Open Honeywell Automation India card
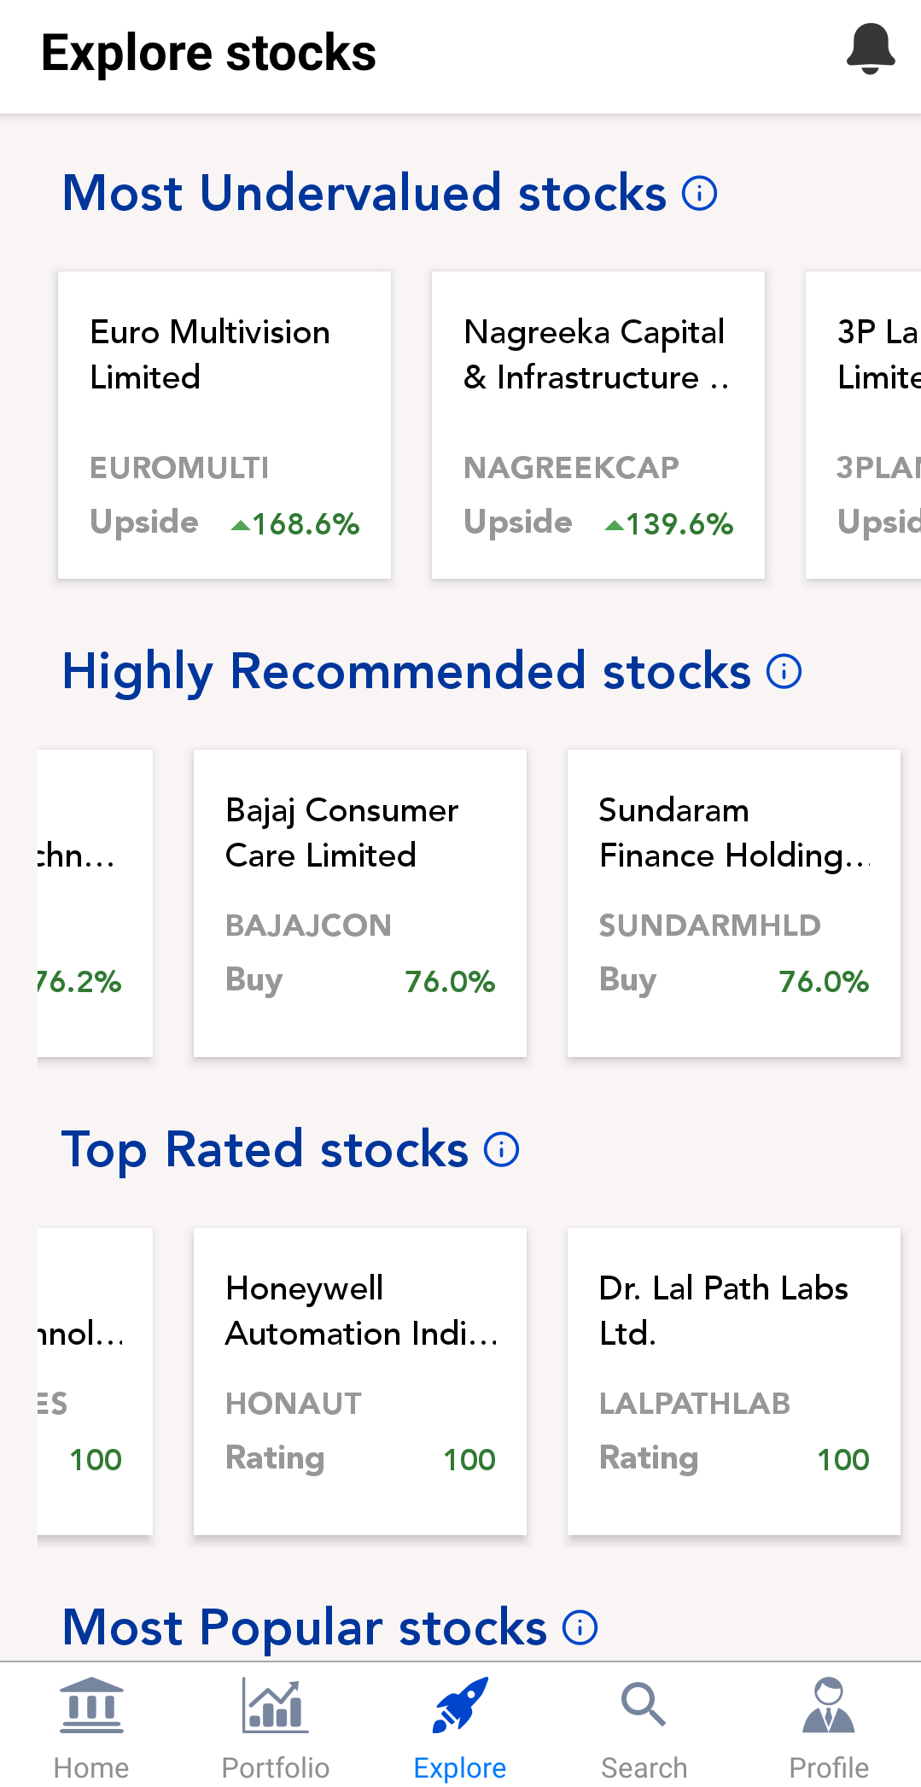921x1787 pixels. [x=359, y=1381]
